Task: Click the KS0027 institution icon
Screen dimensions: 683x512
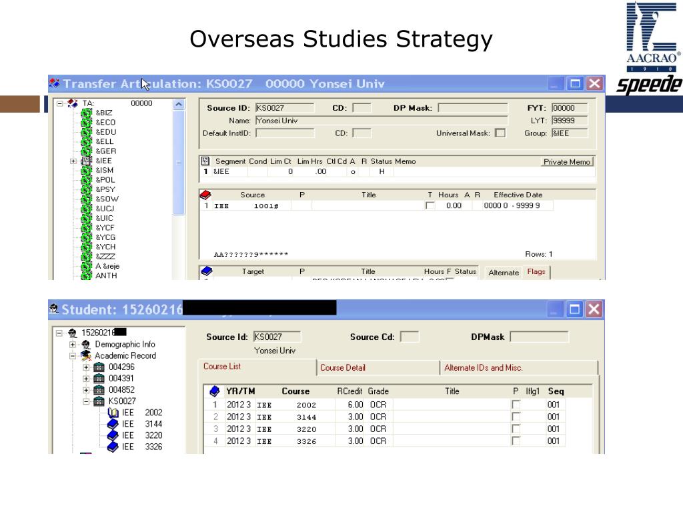Action: click(x=99, y=401)
